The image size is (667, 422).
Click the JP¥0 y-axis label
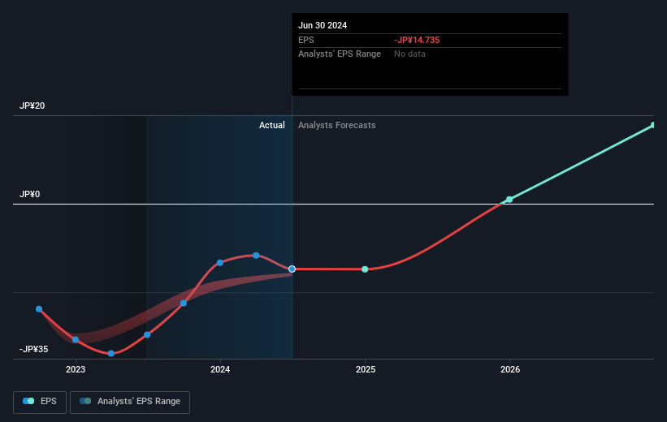point(30,194)
